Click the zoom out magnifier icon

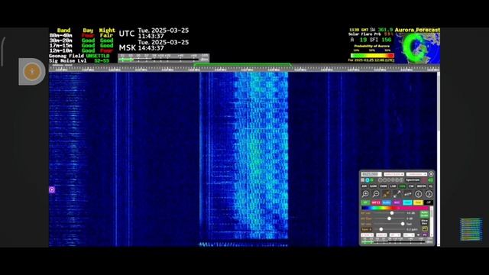tap(376, 193)
